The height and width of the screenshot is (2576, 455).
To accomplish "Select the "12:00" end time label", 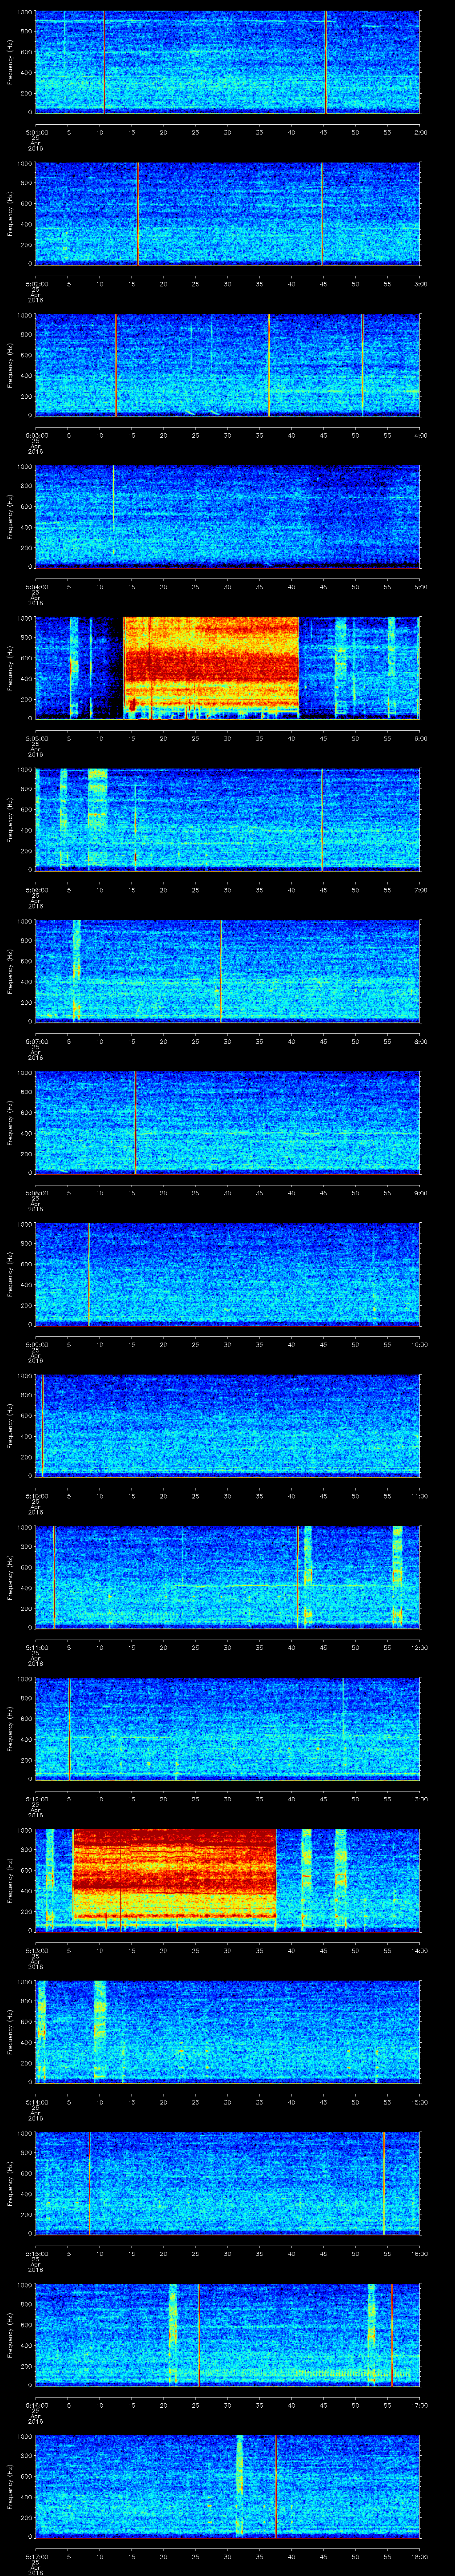I will click(419, 1647).
